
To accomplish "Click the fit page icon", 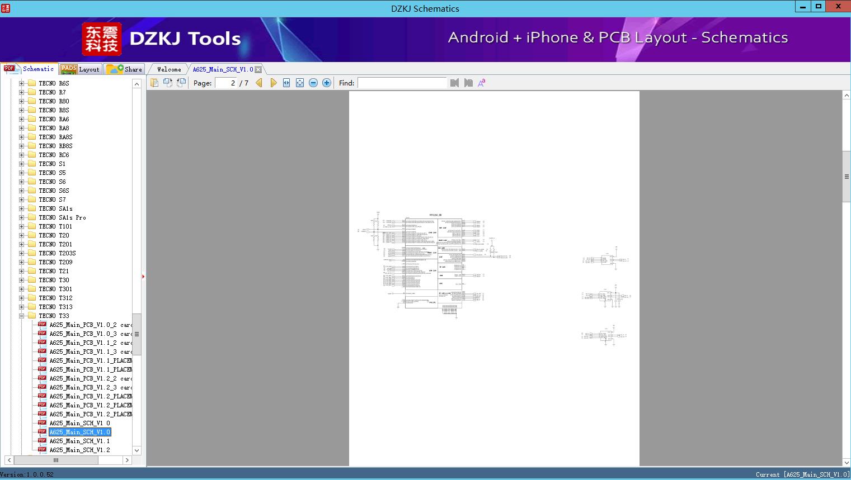I will coord(300,83).
